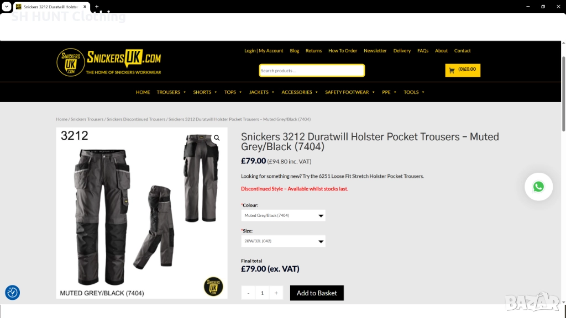Expand the TROUSERS menu
This screenshot has height=318, width=566.
click(171, 92)
